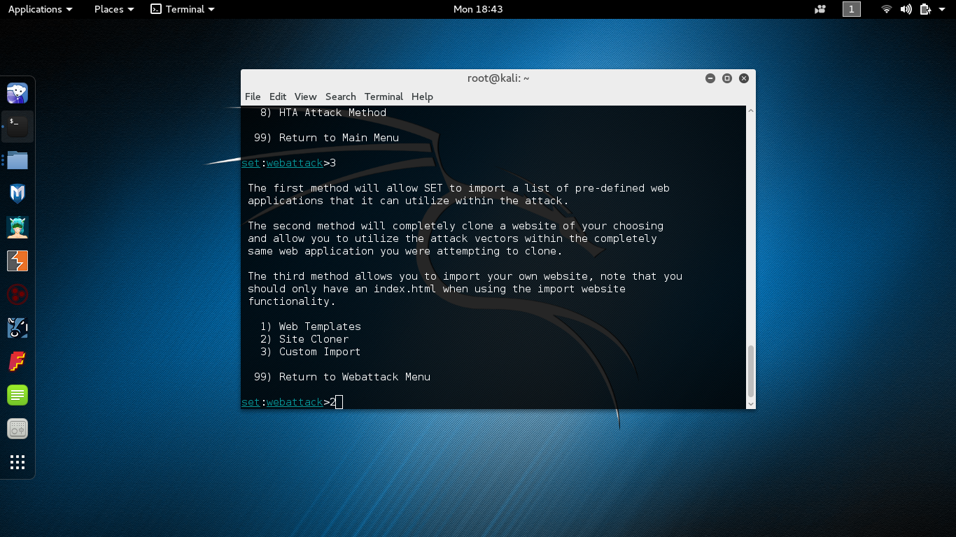
Task: Open the BeEF XSS framework icon
Action: tap(17, 328)
